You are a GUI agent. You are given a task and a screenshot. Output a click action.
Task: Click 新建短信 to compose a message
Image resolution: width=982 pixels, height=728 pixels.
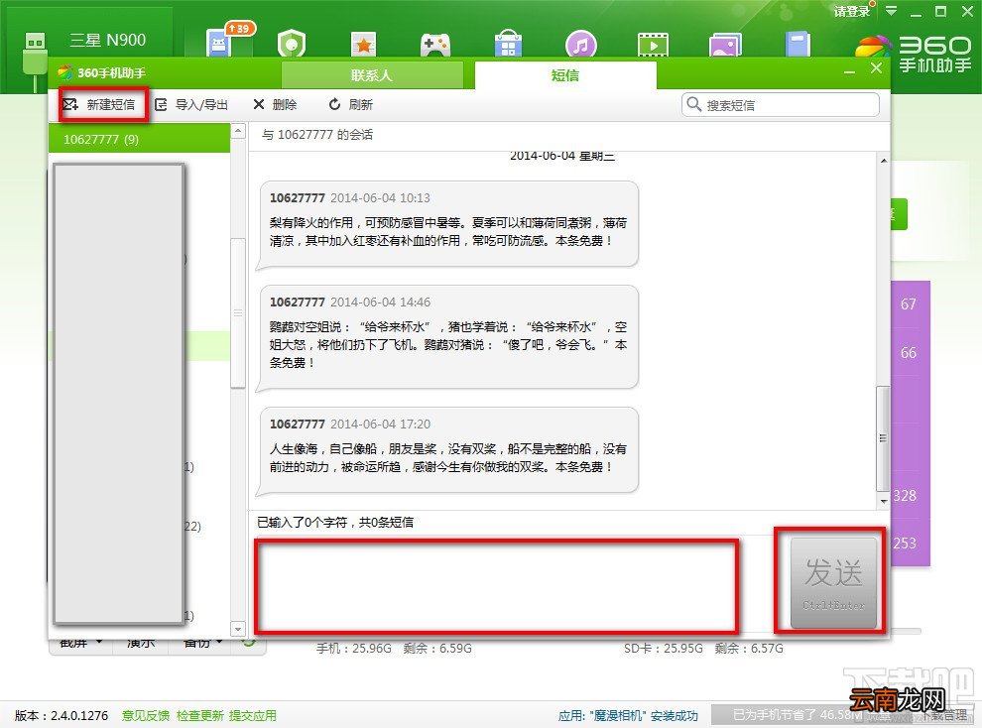101,104
